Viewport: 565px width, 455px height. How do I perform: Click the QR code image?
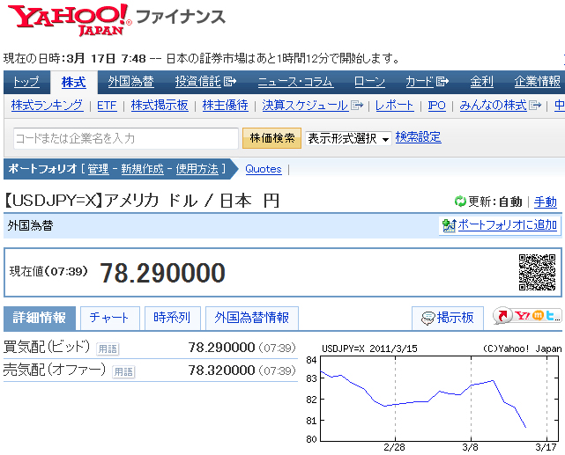click(x=536, y=272)
